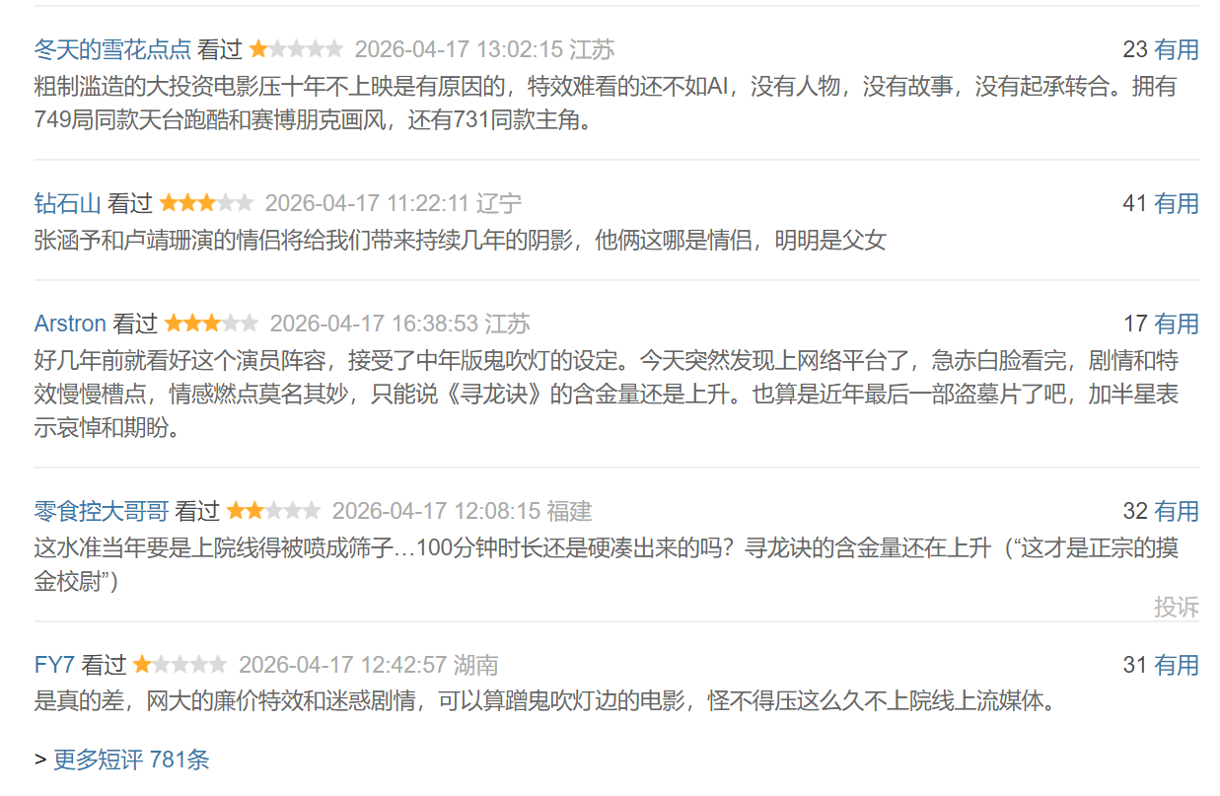Click the one-star rating by FY7
Image resolution: width=1220 pixels, height=796 pixels.
[179, 665]
